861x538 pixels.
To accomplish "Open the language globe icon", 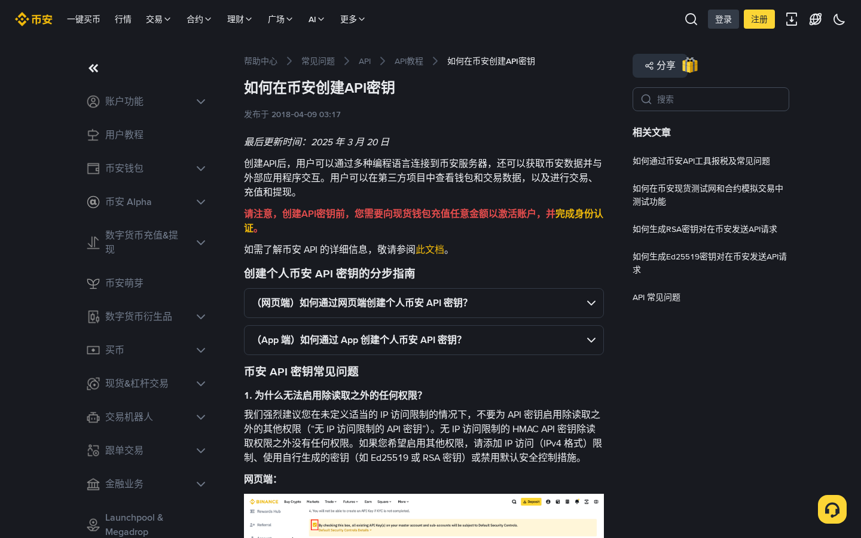I will tap(816, 19).
